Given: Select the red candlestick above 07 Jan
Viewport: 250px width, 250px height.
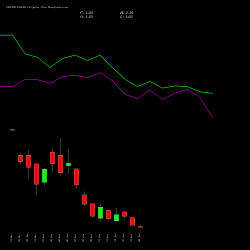Looking at the screenshot, I should (x=76, y=176).
